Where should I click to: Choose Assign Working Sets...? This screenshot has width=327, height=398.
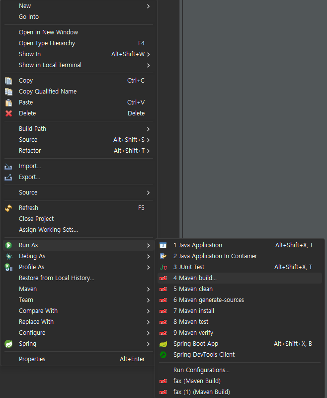click(79, 230)
